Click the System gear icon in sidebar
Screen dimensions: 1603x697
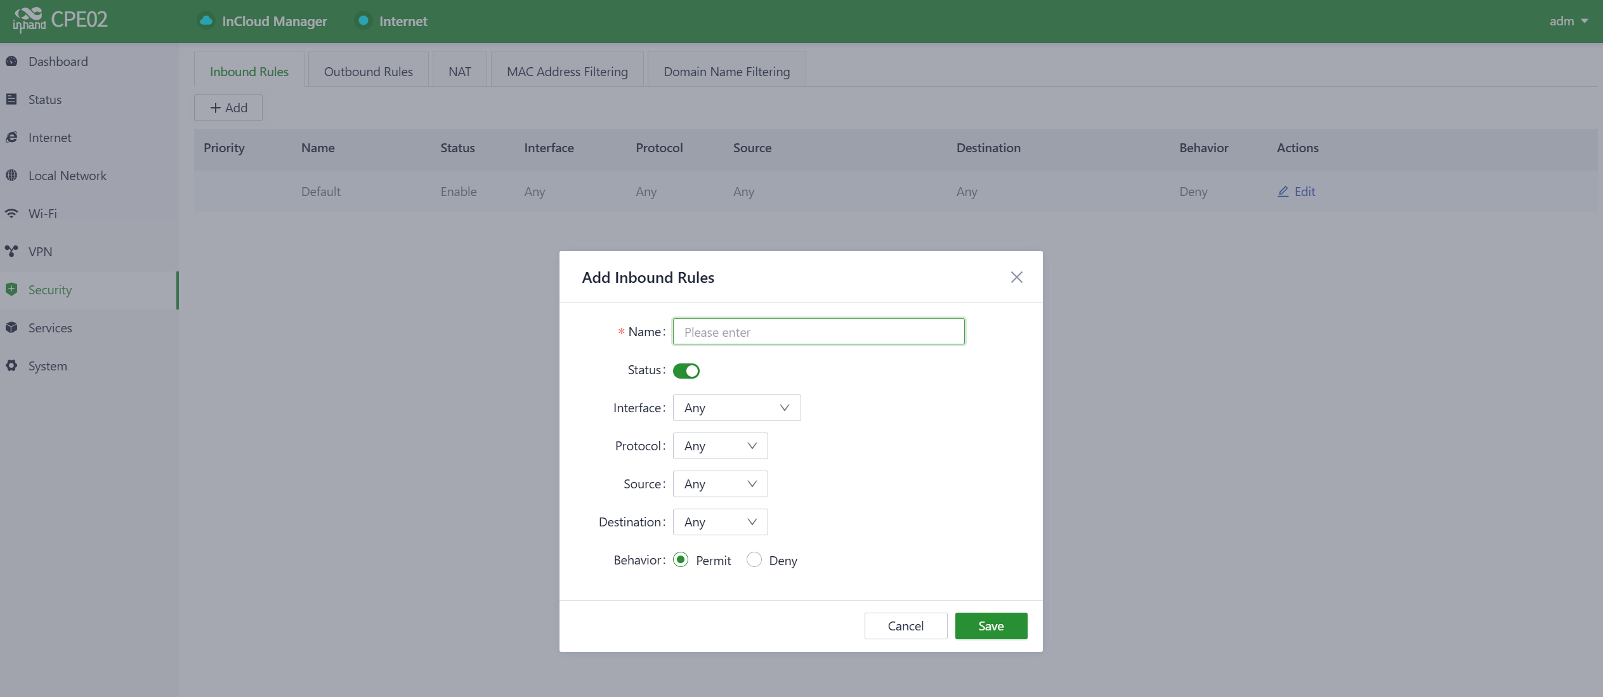[x=11, y=366]
